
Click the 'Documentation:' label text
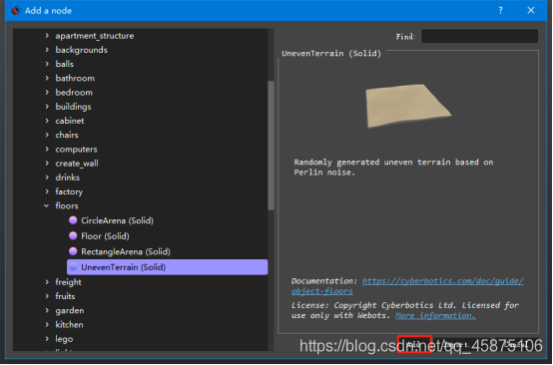click(x=324, y=281)
